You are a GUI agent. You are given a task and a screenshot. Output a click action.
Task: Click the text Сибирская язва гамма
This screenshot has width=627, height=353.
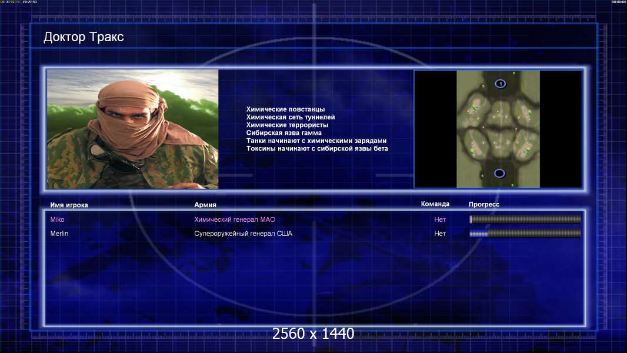pyautogui.click(x=284, y=133)
